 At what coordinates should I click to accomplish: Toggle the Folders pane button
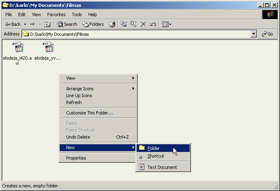pyautogui.click(x=93, y=24)
